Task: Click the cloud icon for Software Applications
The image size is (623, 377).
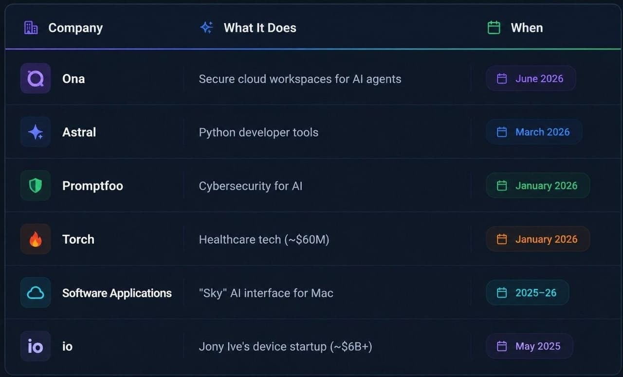Action: (36, 292)
